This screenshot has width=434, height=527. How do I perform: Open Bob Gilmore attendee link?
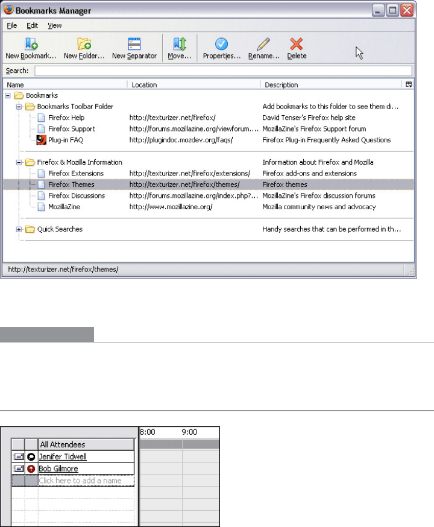point(58,469)
